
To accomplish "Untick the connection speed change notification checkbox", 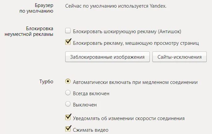I will [68, 117].
